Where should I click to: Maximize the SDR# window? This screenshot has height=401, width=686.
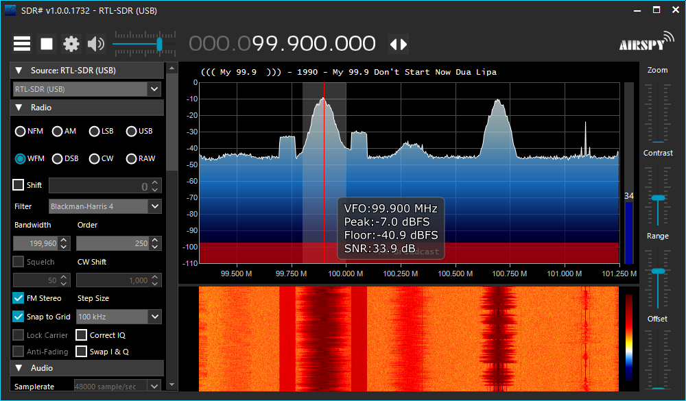657,10
